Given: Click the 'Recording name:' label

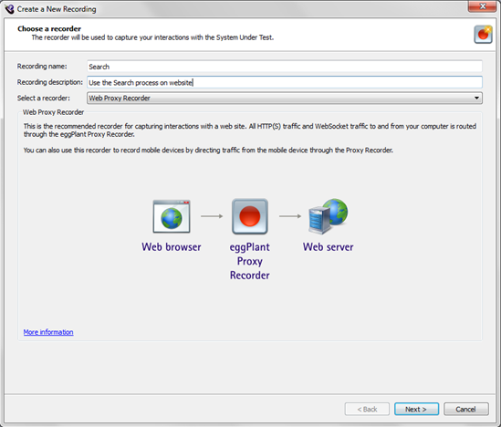Looking at the screenshot, I should pos(42,66).
